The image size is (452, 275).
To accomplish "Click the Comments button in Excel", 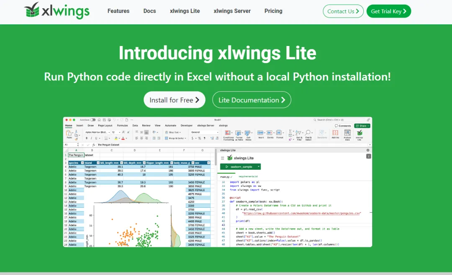I will pyautogui.click(x=343, y=126).
